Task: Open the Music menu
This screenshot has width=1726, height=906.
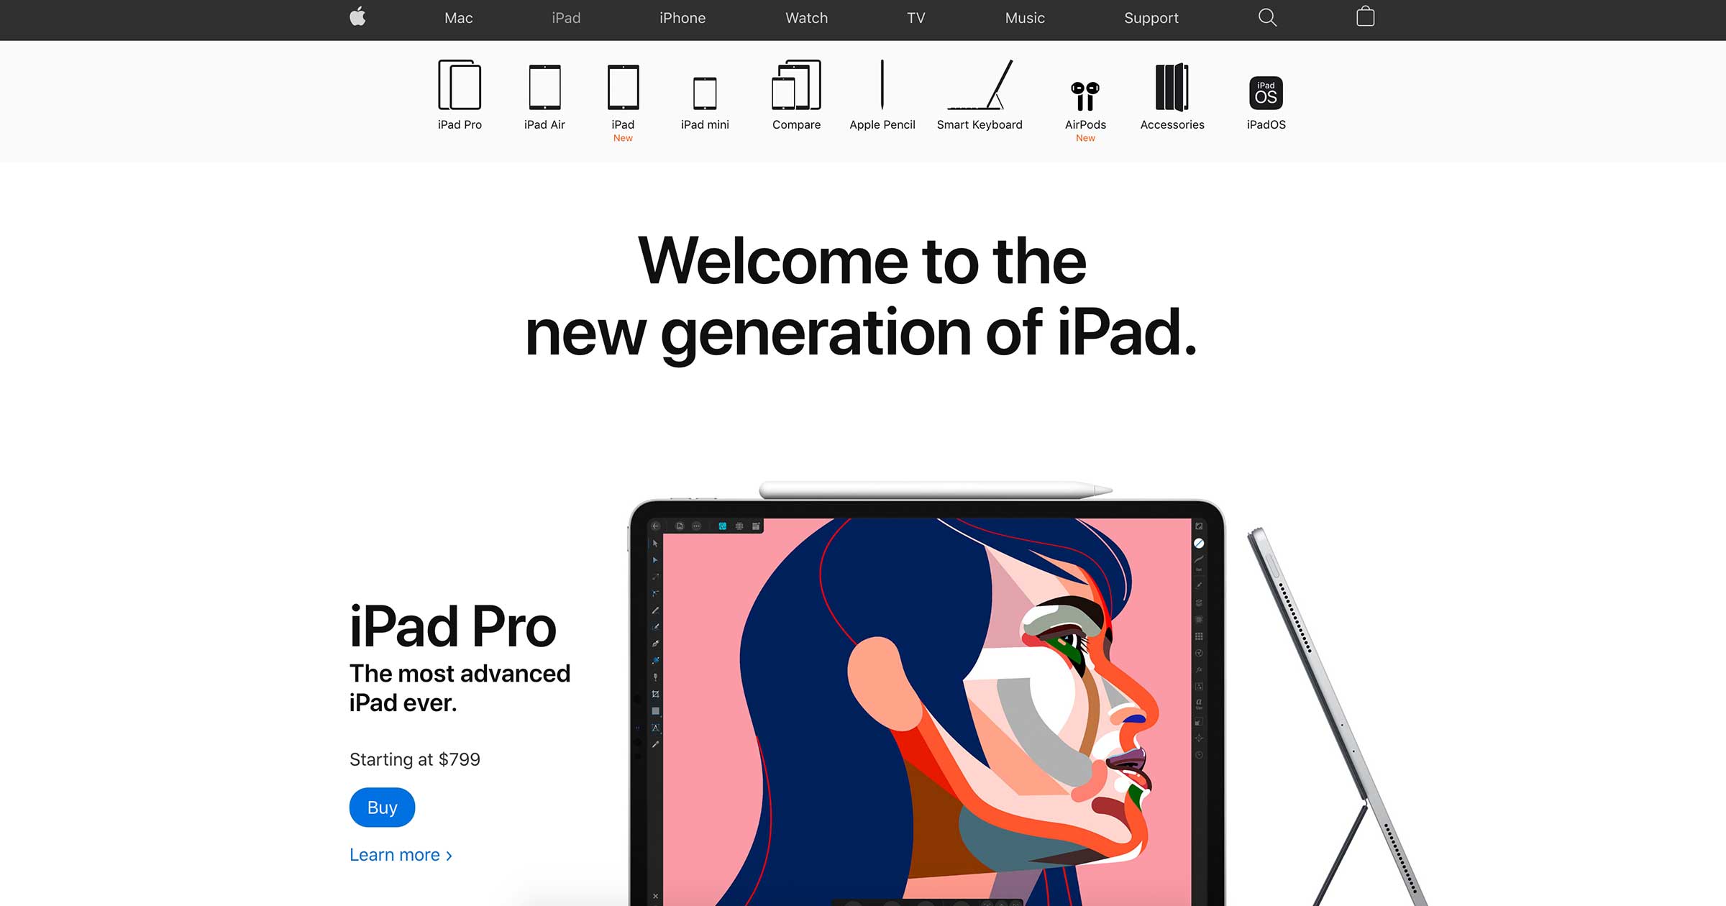Action: pos(1025,18)
